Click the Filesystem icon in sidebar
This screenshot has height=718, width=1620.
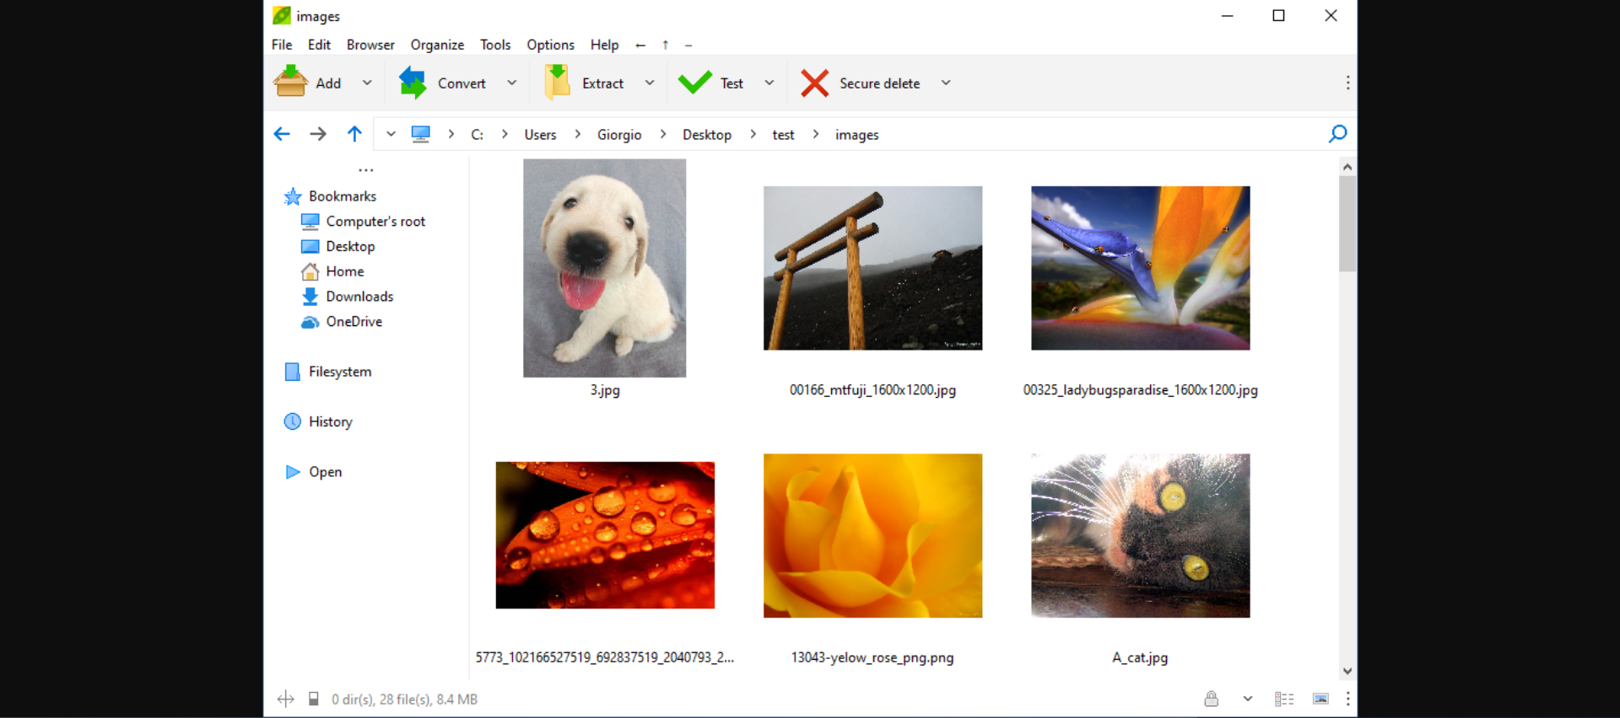click(293, 372)
